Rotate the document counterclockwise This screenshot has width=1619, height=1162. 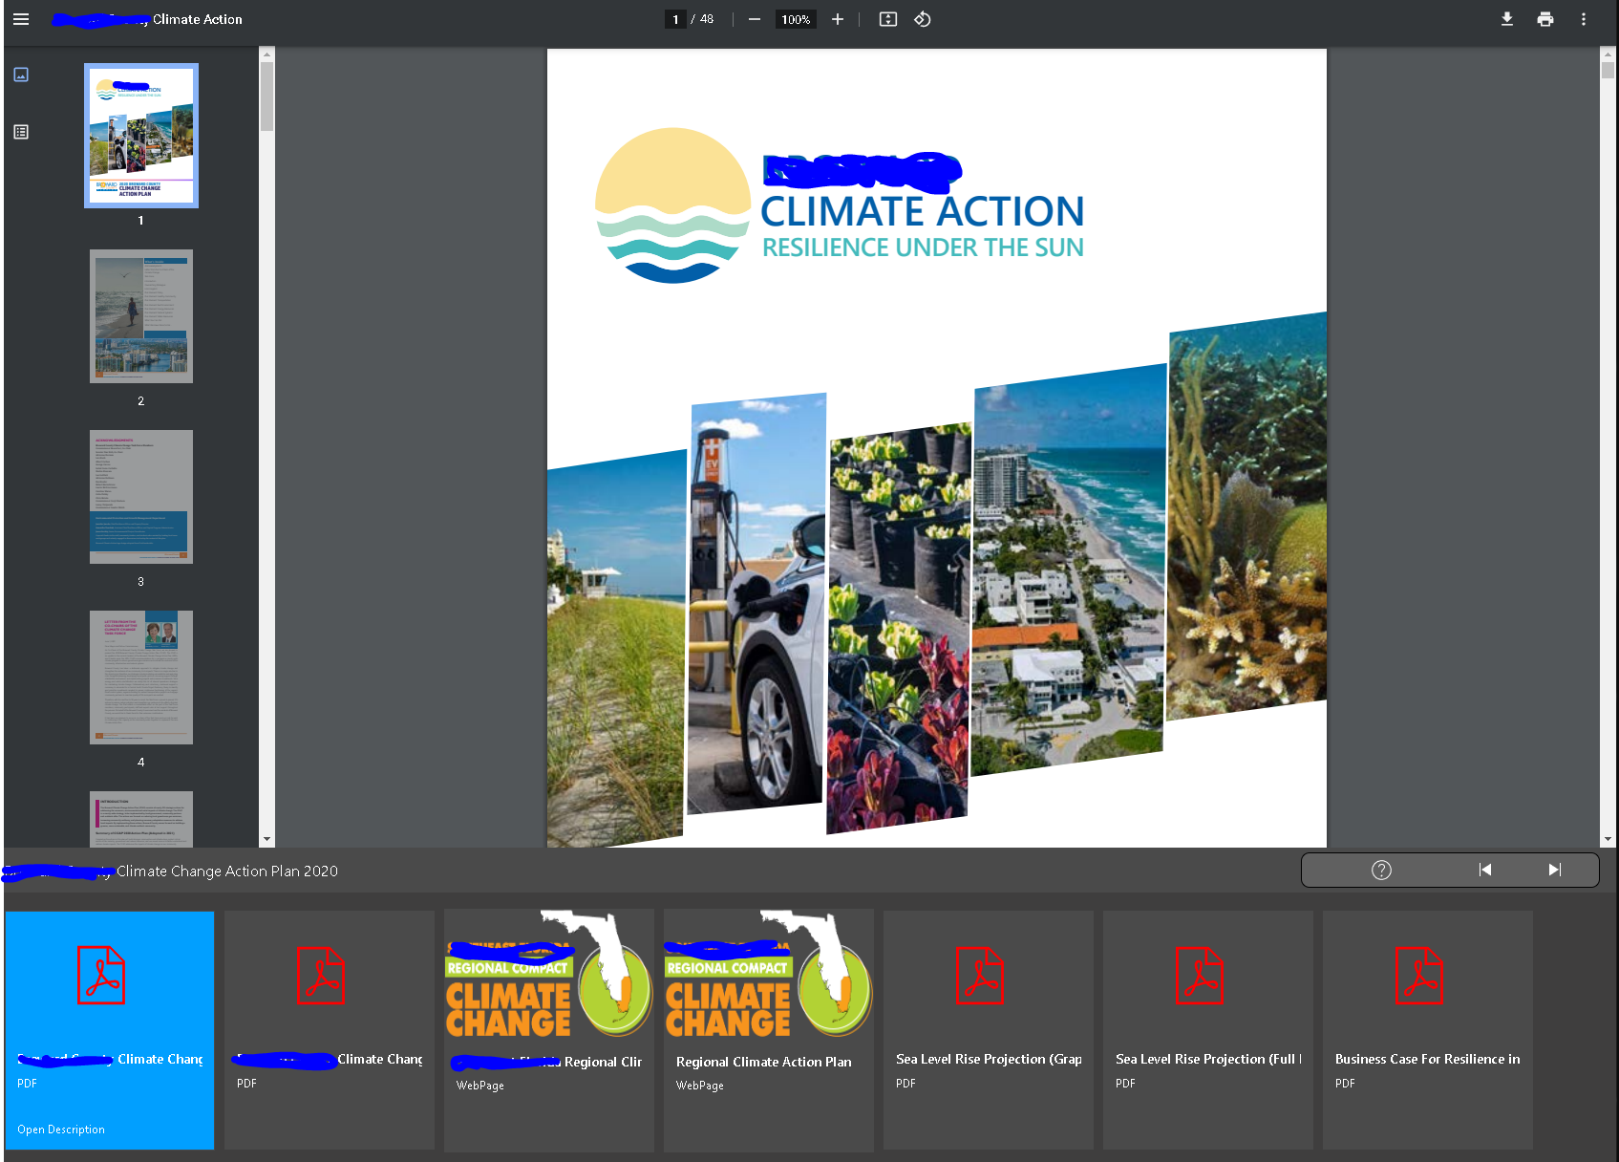point(923,19)
